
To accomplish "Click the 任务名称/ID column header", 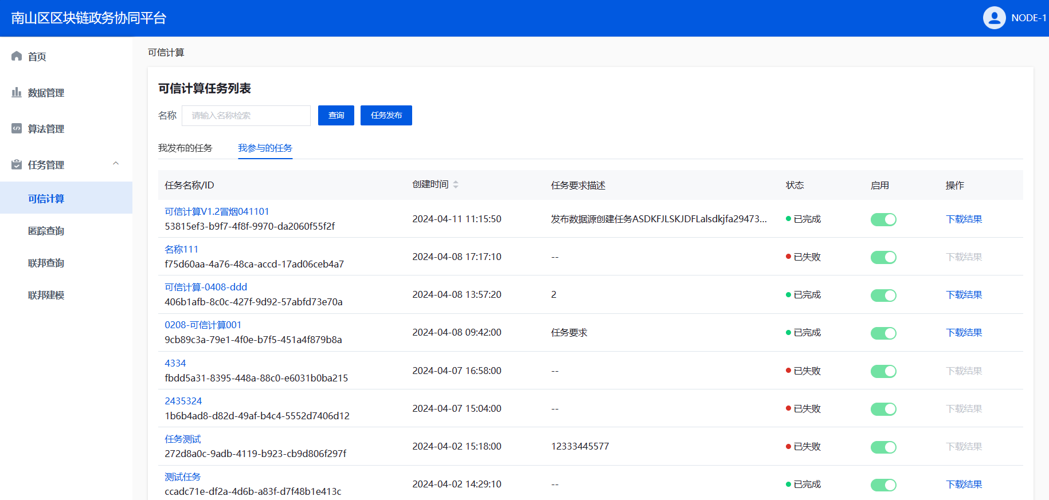I will coord(189,185).
